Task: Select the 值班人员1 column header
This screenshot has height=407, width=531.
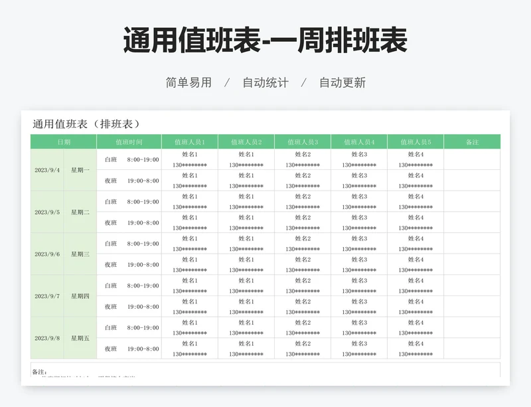Action: pyautogui.click(x=190, y=141)
